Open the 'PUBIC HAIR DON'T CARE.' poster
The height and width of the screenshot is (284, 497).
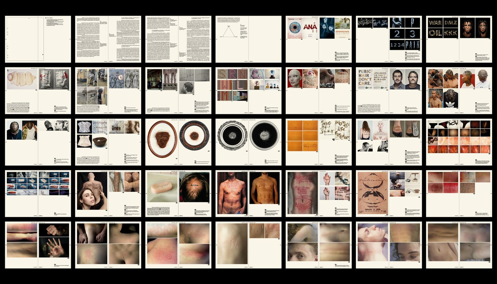[x=364, y=79]
